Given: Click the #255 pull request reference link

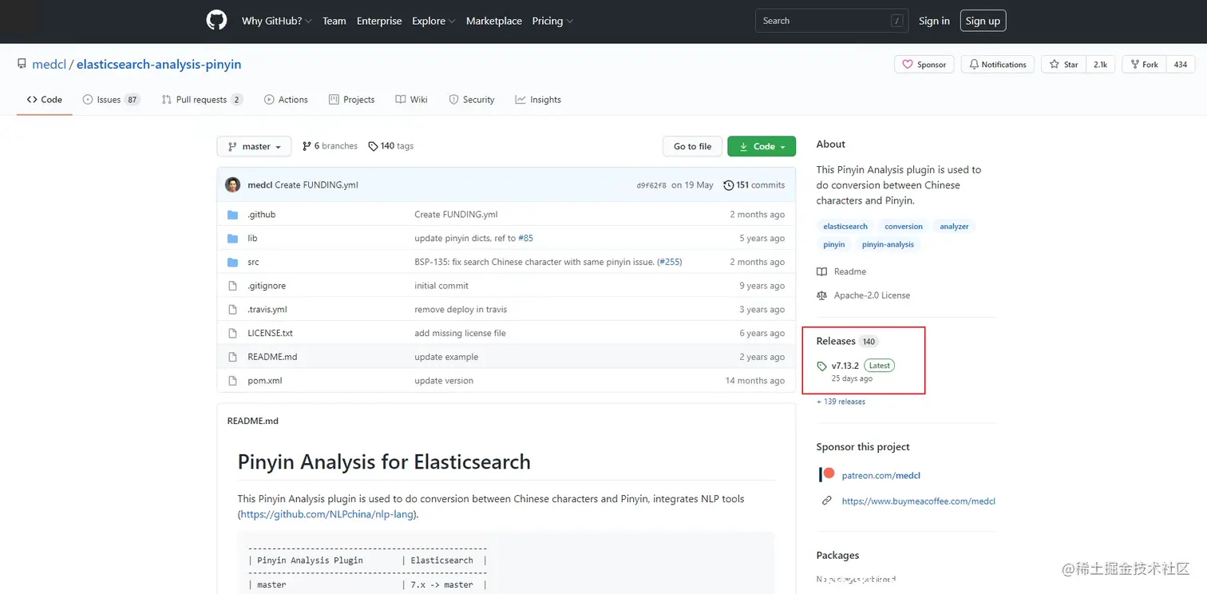Looking at the screenshot, I should (669, 262).
